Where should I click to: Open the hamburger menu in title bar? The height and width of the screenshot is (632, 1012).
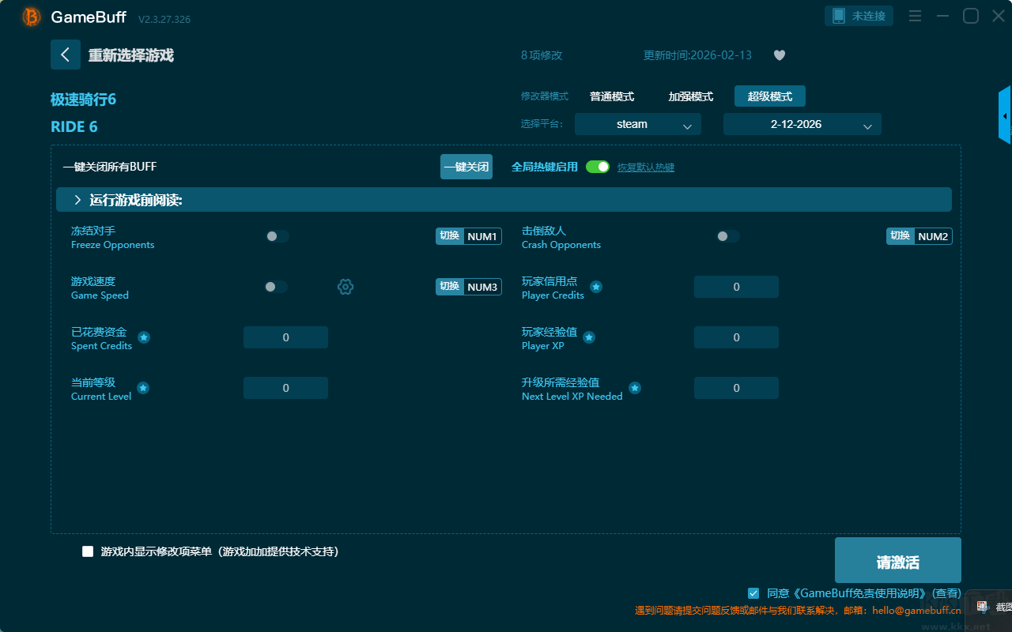(915, 16)
